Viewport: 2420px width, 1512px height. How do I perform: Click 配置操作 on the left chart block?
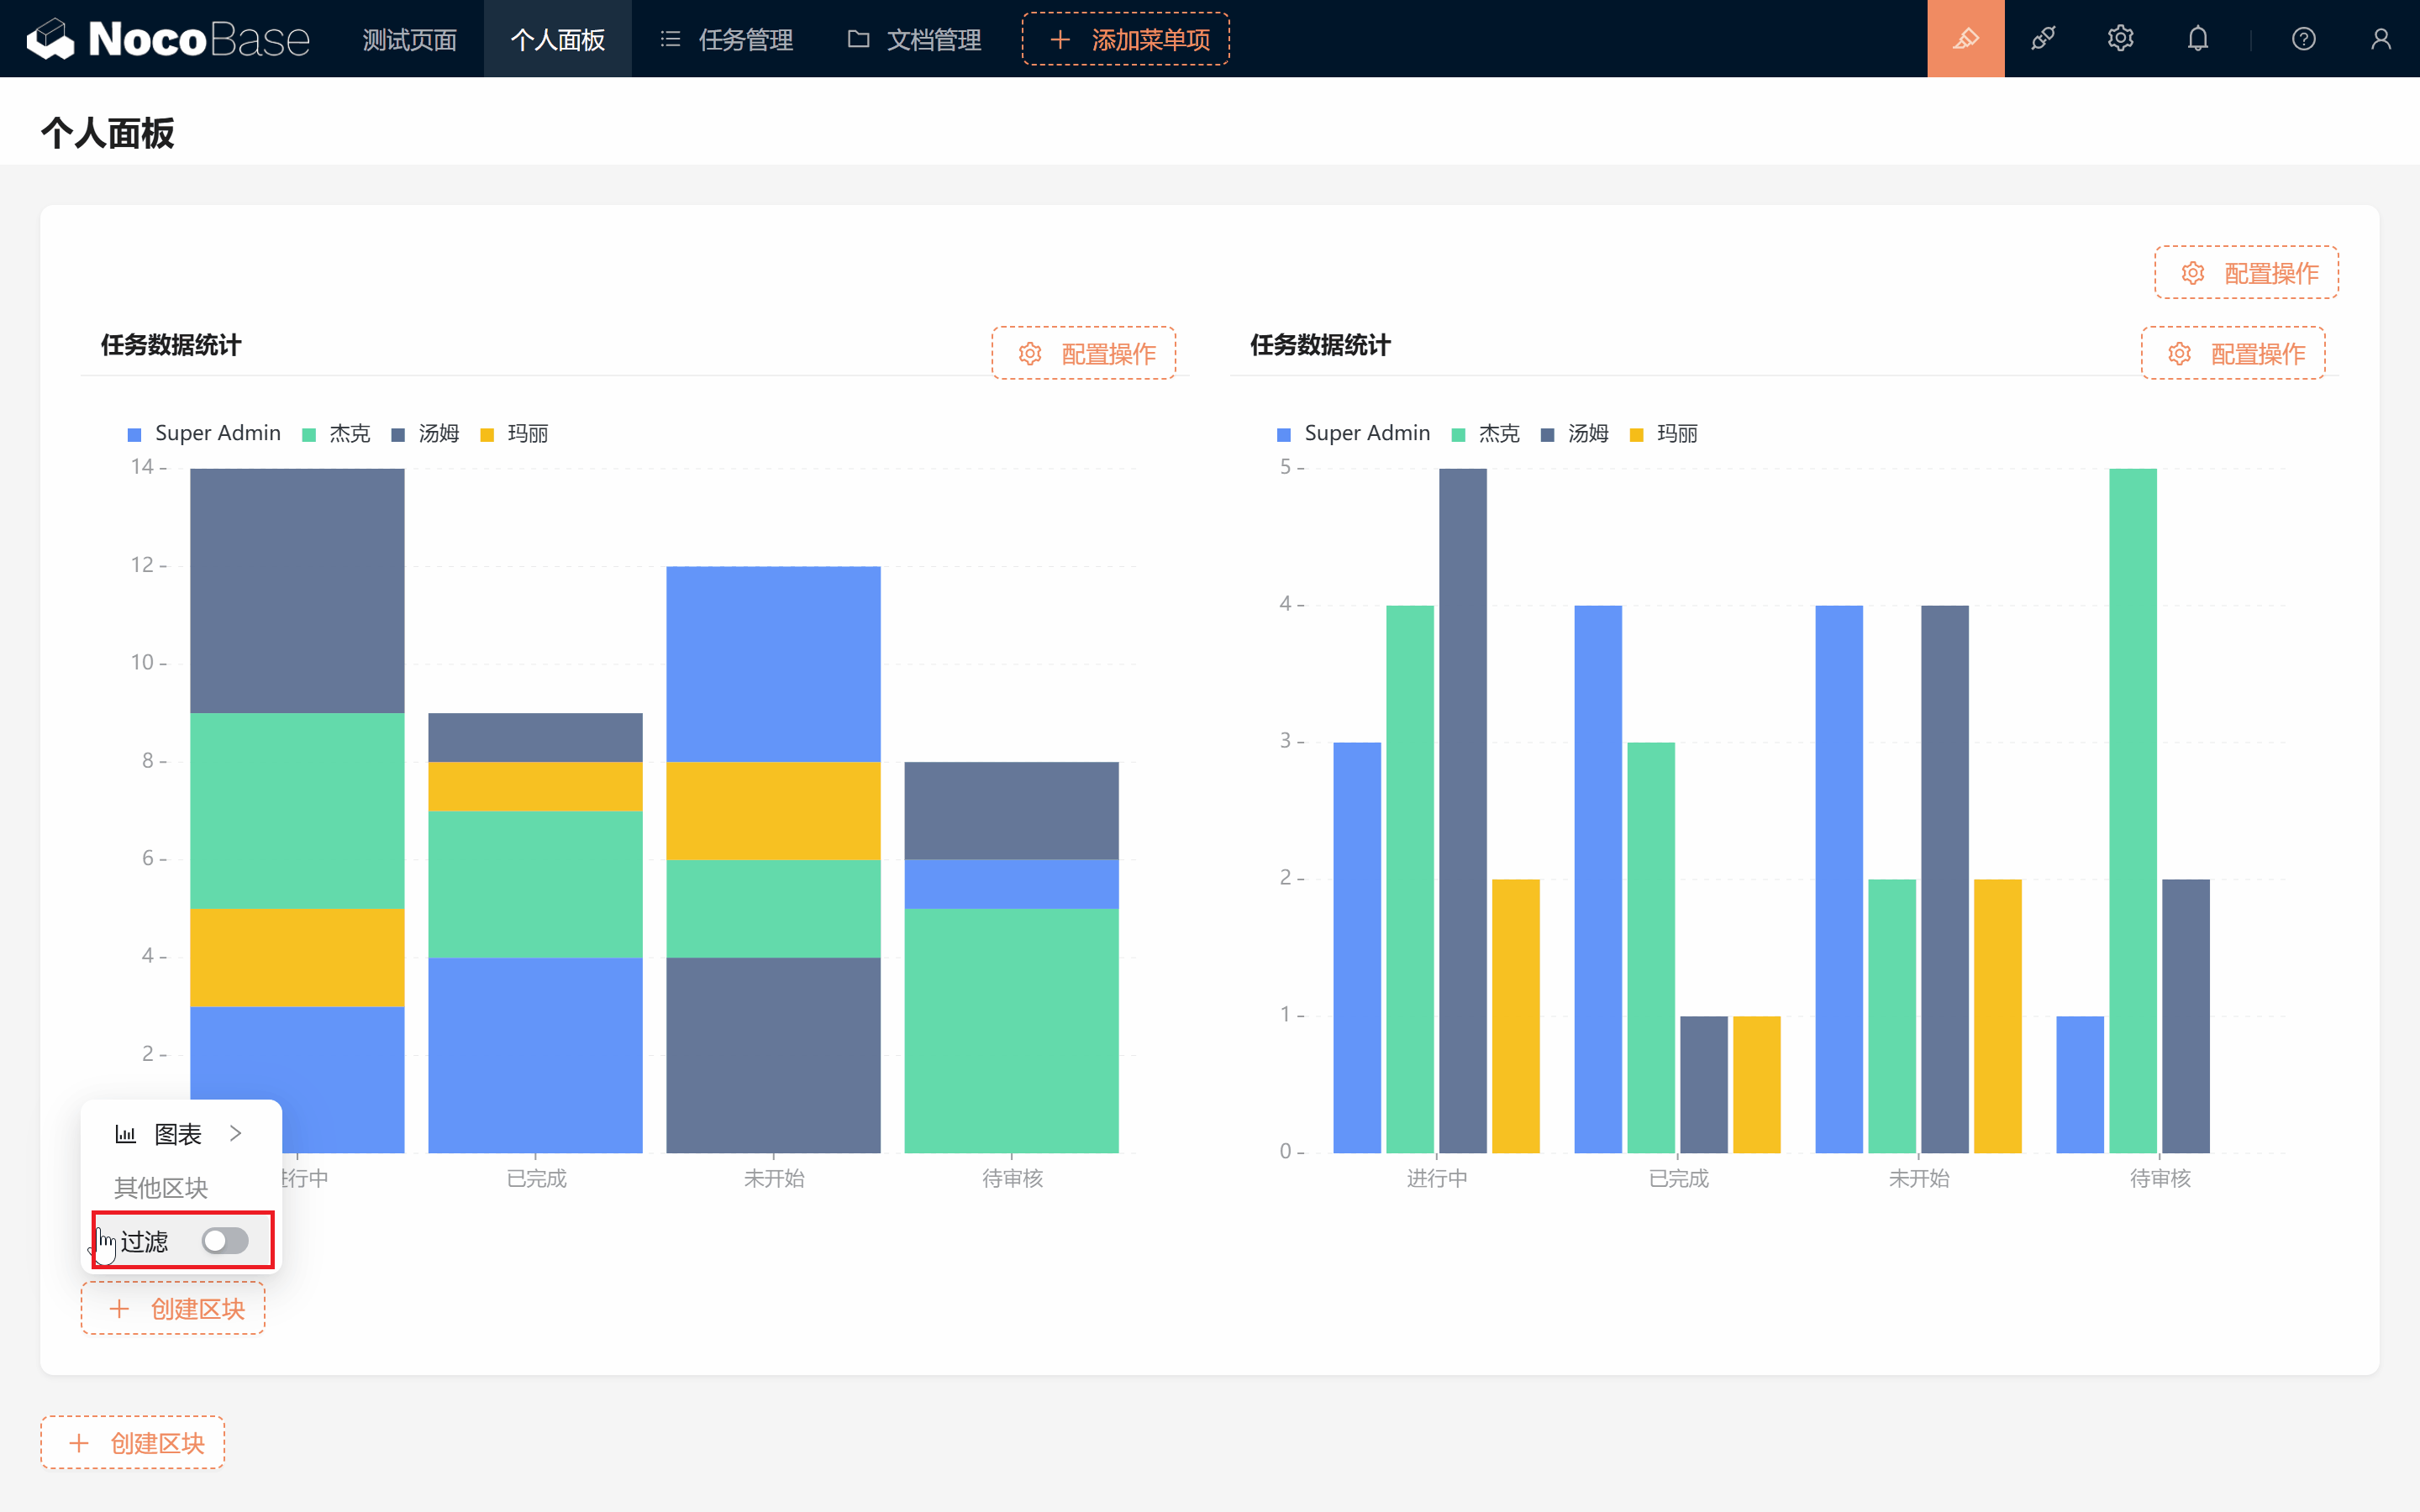pyautogui.click(x=1084, y=353)
